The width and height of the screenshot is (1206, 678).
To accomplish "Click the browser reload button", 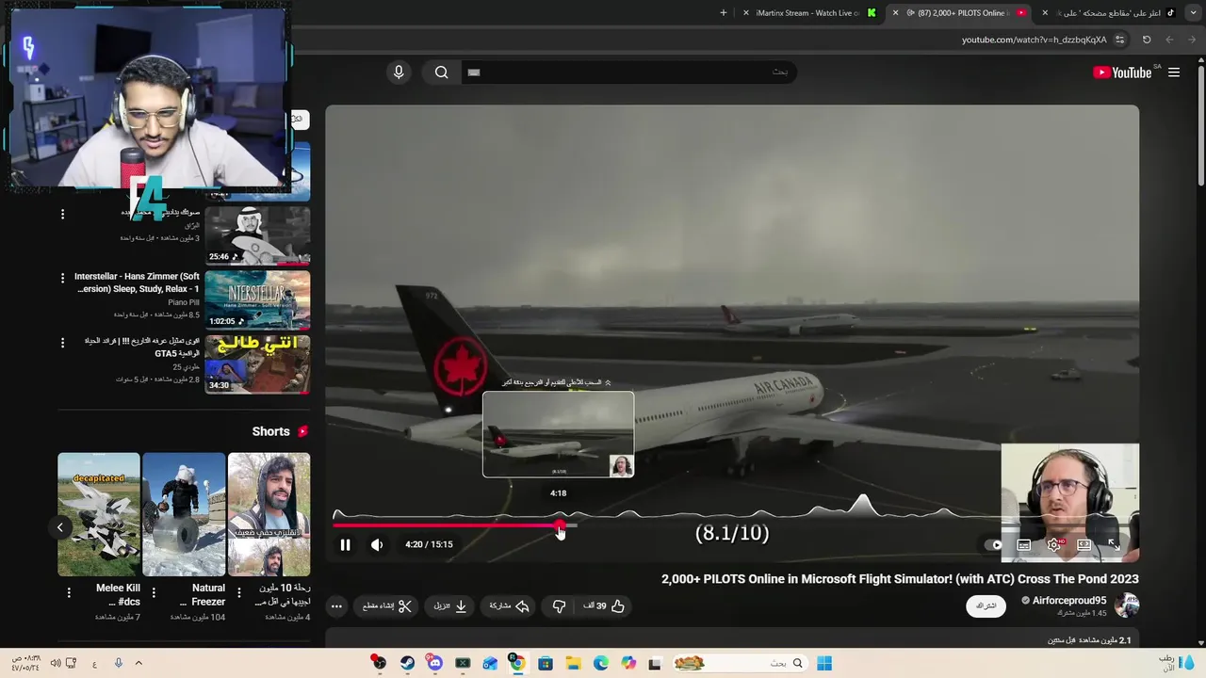I will [x=1147, y=40].
